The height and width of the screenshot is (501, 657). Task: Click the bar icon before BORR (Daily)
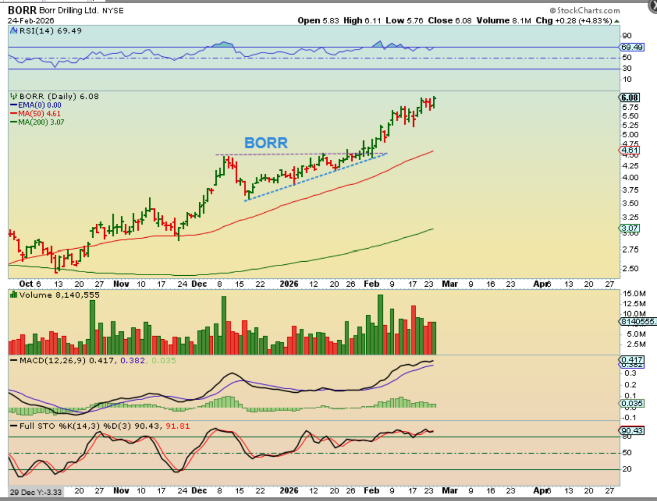coord(14,96)
